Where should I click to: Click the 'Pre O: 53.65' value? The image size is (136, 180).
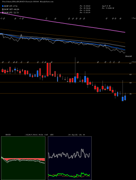[x=85, y=6]
